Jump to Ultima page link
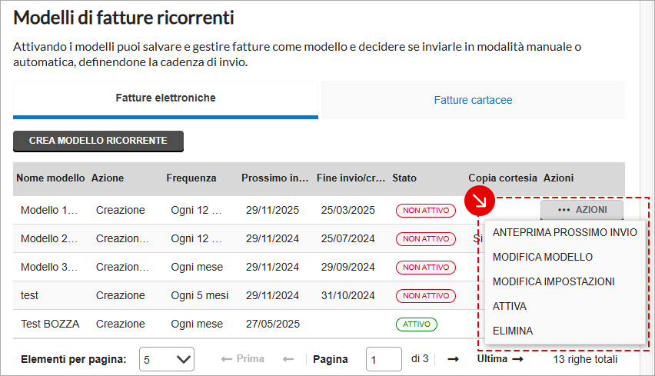Image resolution: width=655 pixels, height=376 pixels. coord(500,359)
